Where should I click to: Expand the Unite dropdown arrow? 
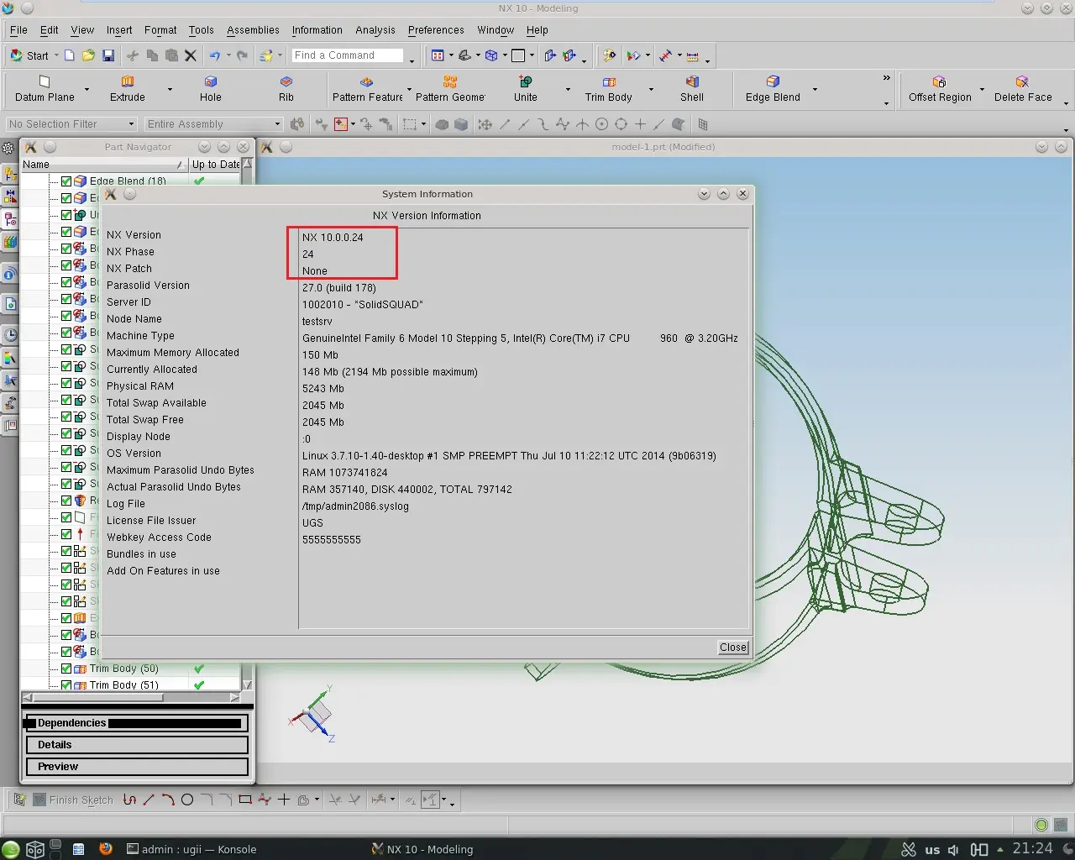[568, 89]
